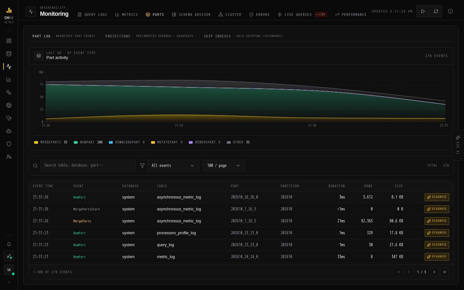This screenshot has width=464, height=290.
Task: Switch to the Live Queries tab
Action: pos(302,15)
